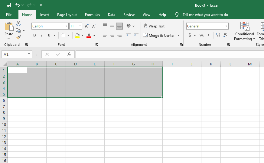The image size is (264, 163).
Task: Toggle Bold formatting
Action: click(34, 35)
